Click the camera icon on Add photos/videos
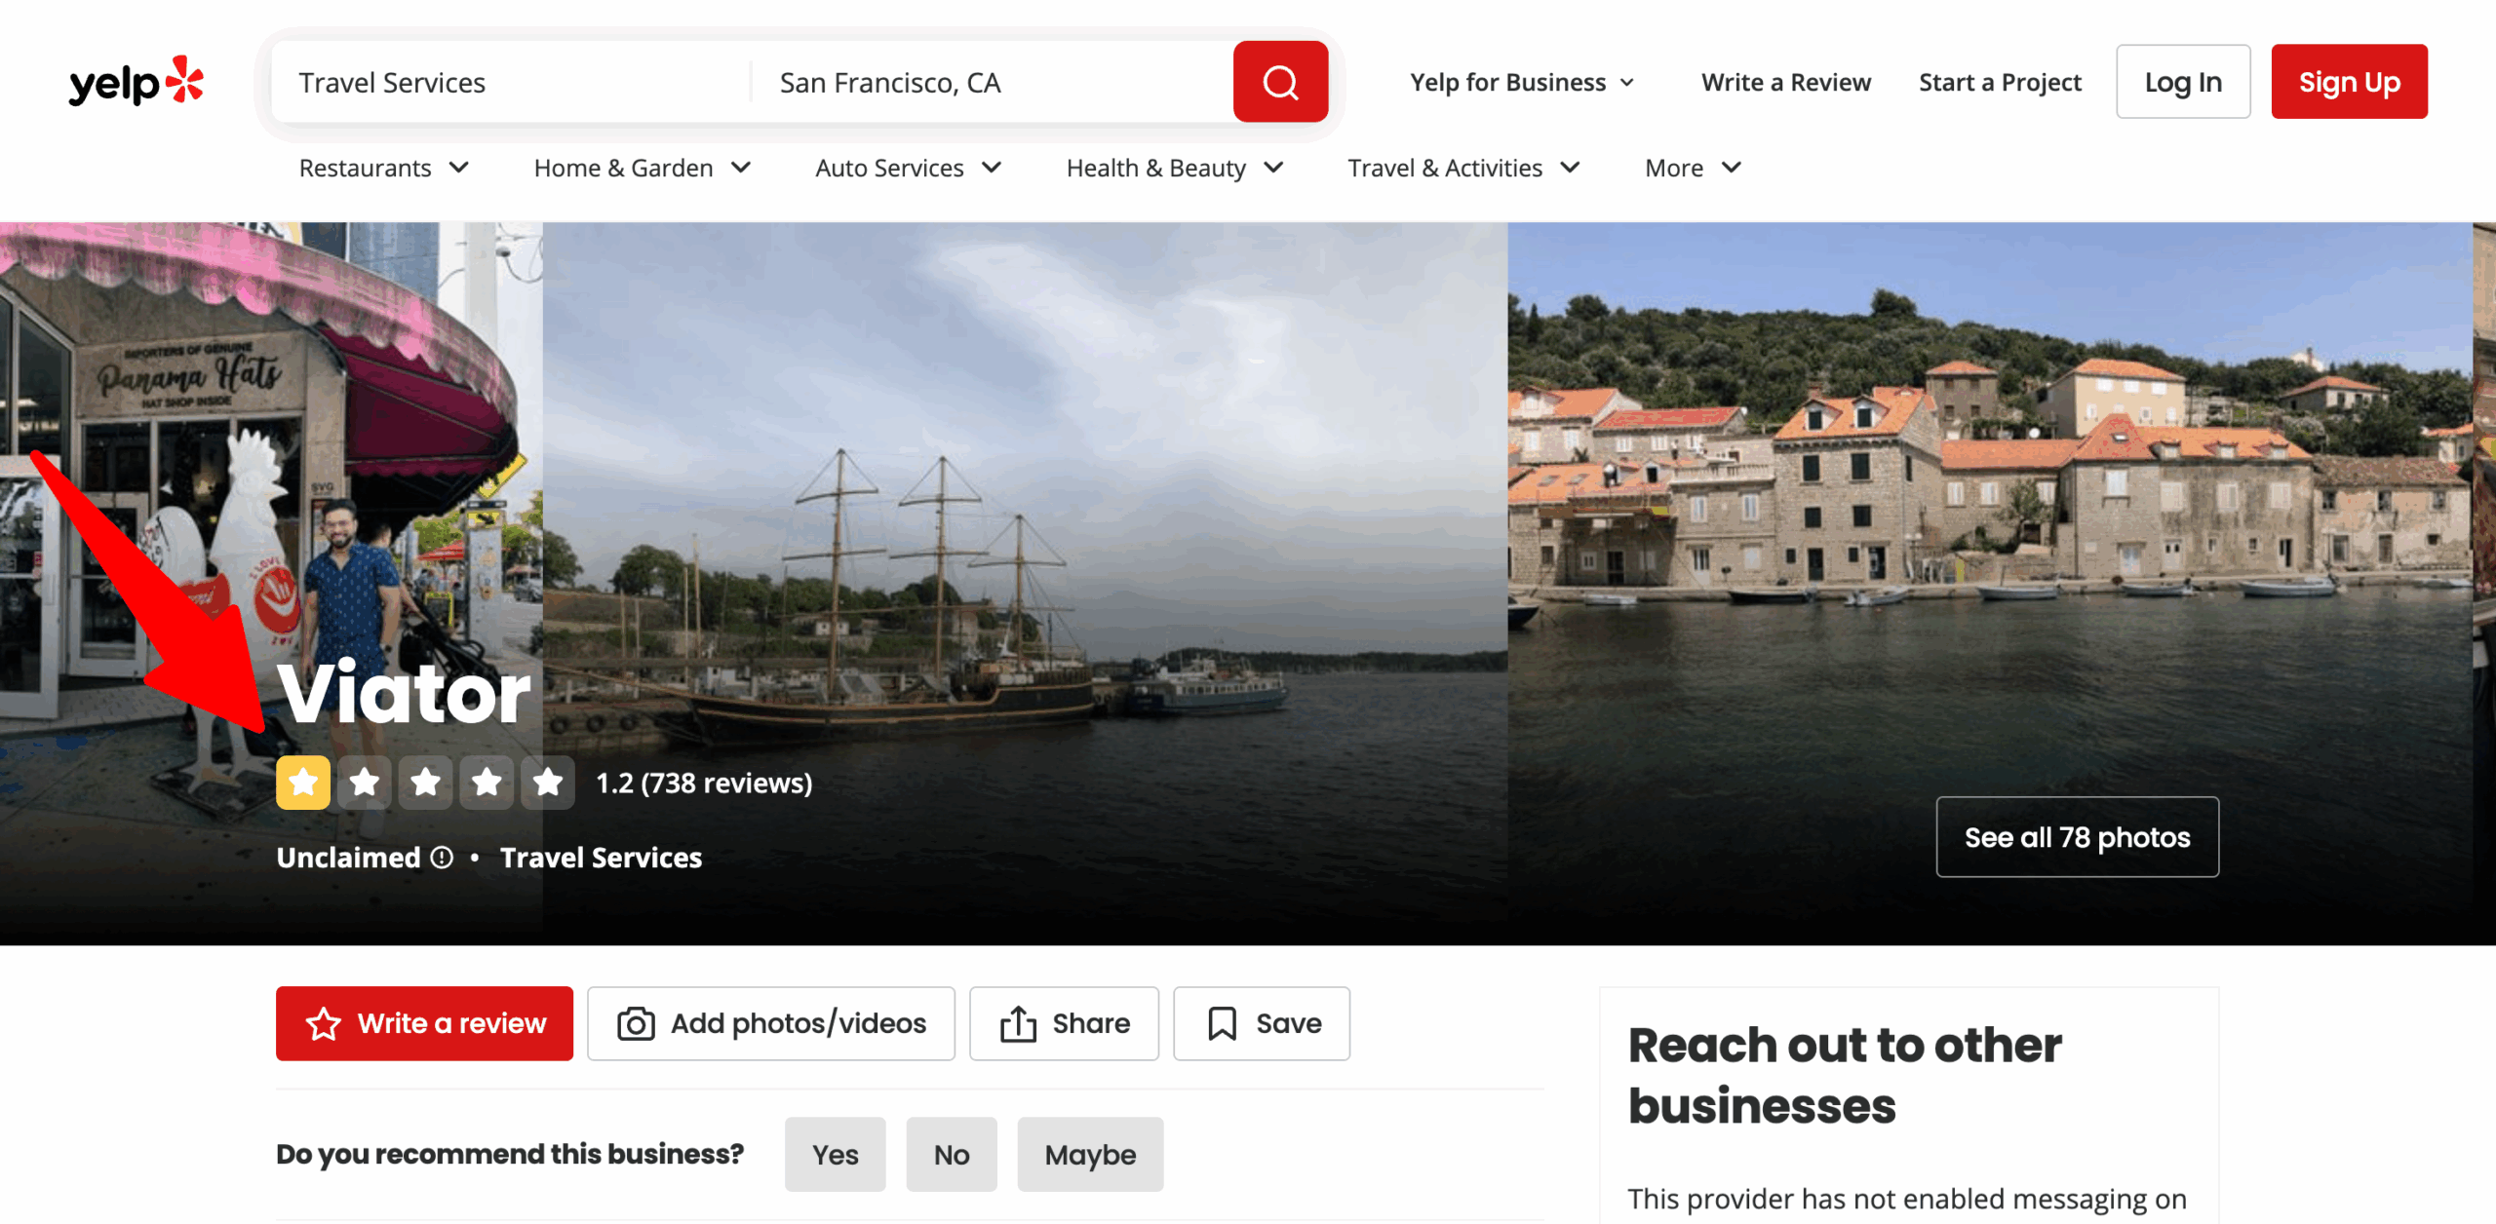Screen dimensions: 2496x1224 click(636, 1024)
